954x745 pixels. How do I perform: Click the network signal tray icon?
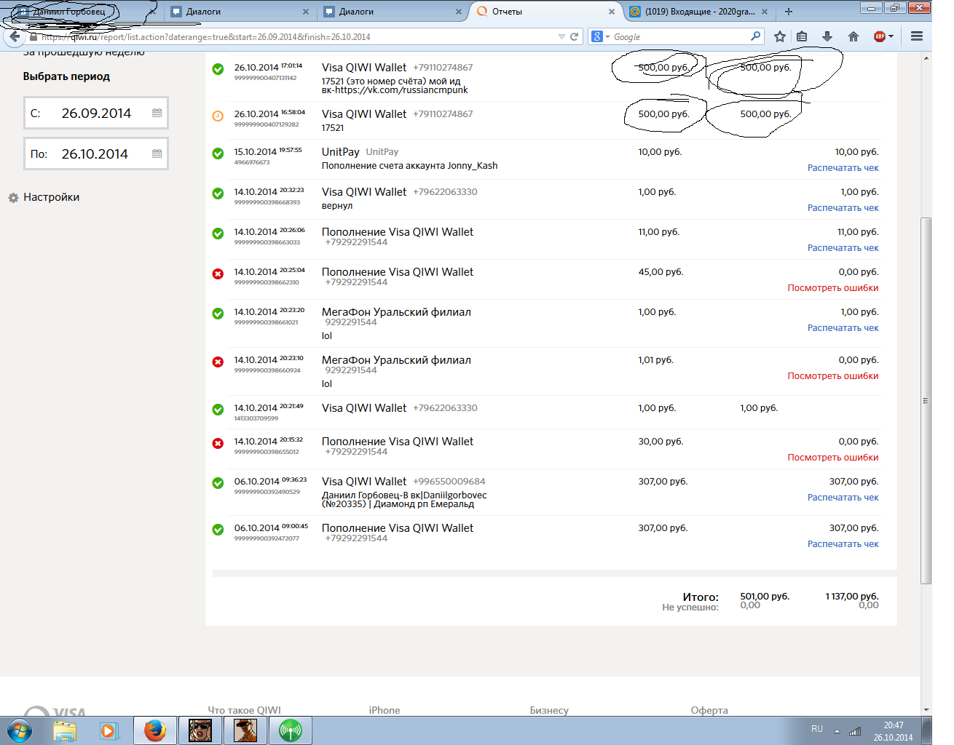point(855,731)
